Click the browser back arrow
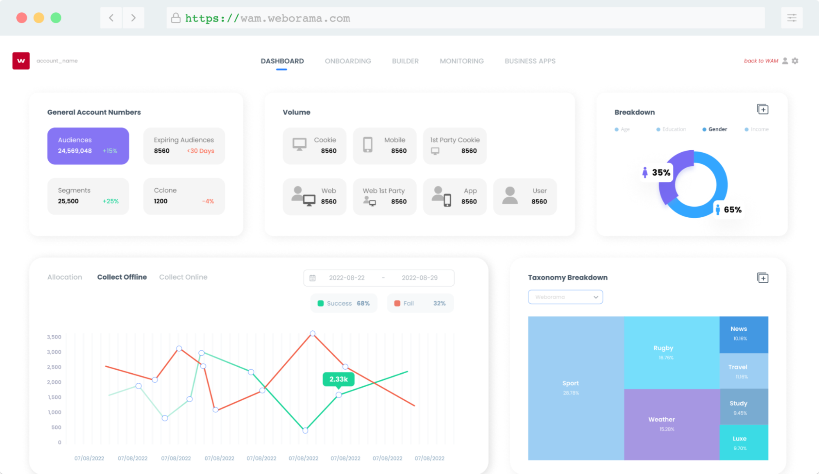Viewport: 819px width, 474px height. [x=111, y=18]
